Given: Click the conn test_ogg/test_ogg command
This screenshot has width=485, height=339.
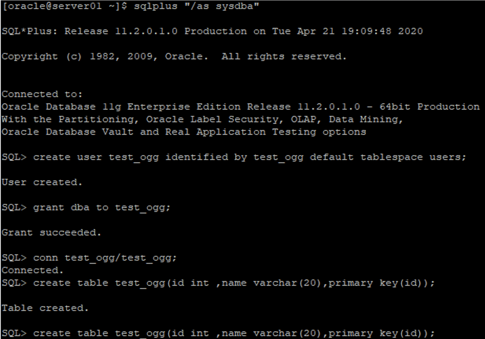Looking at the screenshot, I should [x=105, y=258].
